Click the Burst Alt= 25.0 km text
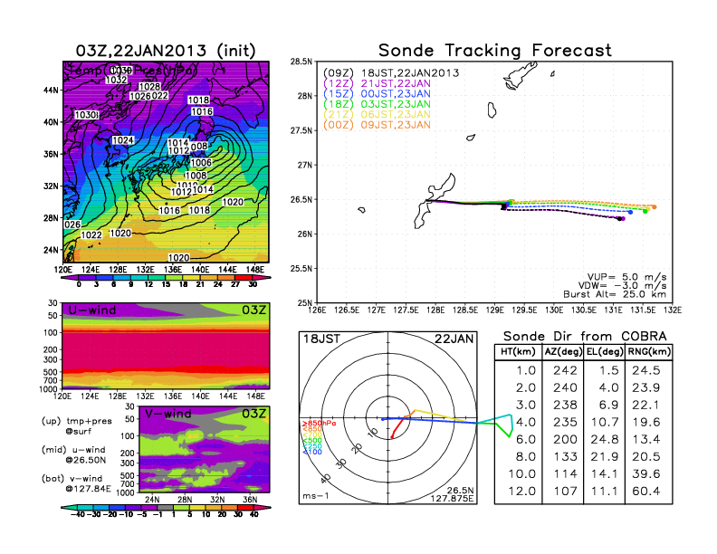Viewport: 717px width, 554px height. click(619, 294)
